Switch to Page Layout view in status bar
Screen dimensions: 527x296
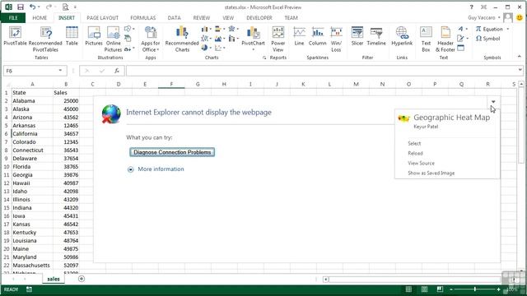click(425, 289)
